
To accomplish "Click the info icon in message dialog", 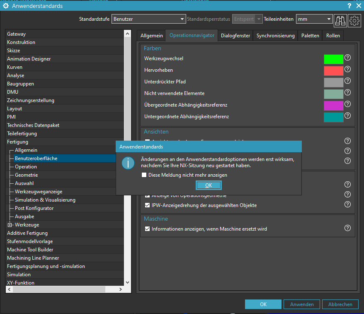I will pos(128,163).
